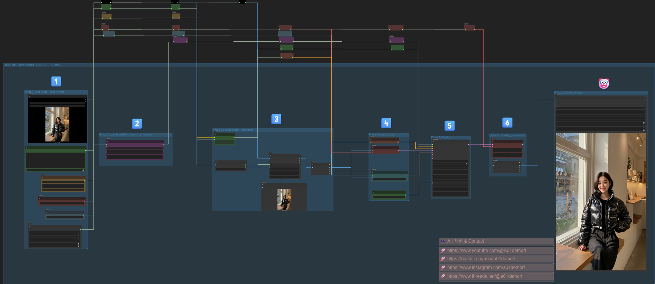655x284 pixels.
Task: Click the rocket icon beside the YouTube URL
Action: [x=443, y=251]
